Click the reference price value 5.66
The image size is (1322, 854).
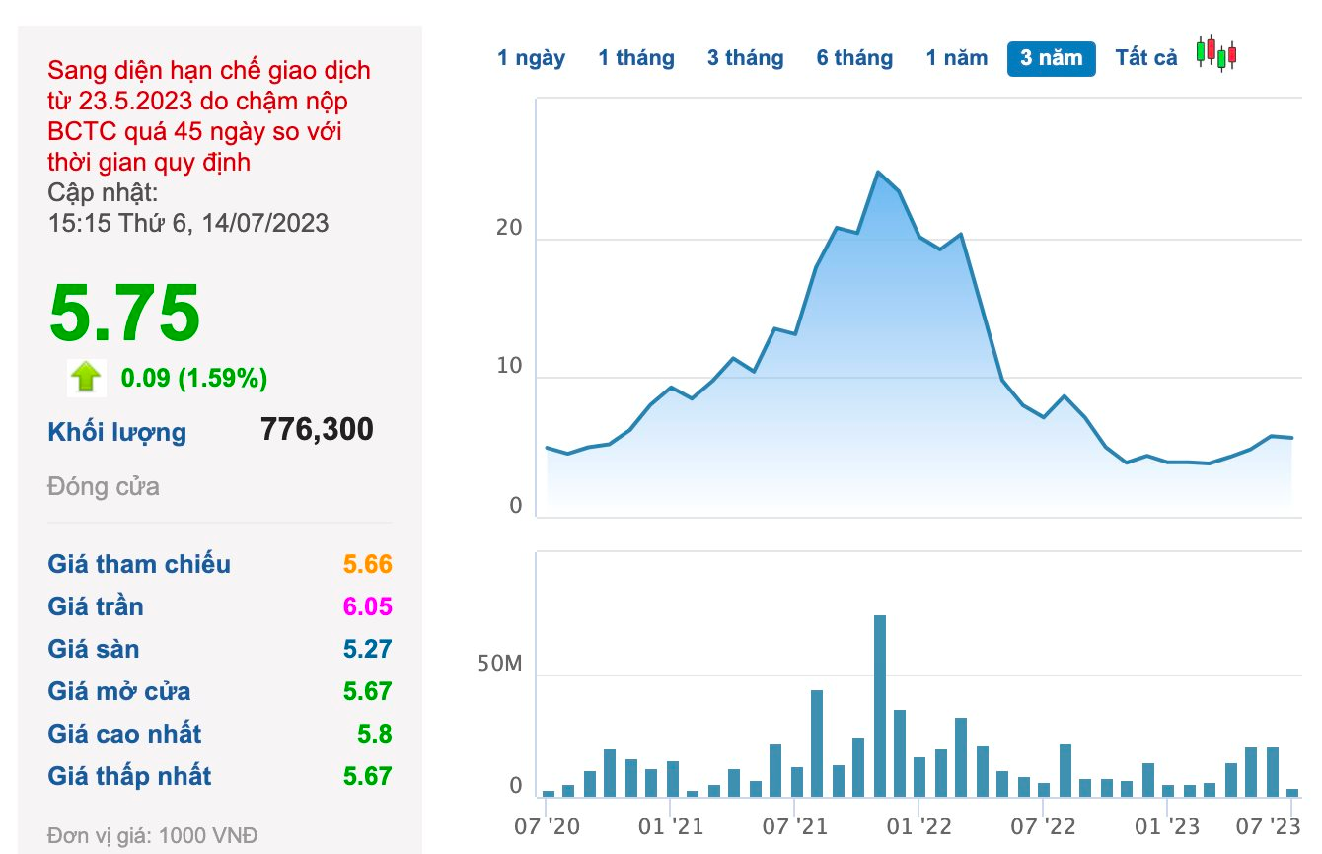pos(367,564)
